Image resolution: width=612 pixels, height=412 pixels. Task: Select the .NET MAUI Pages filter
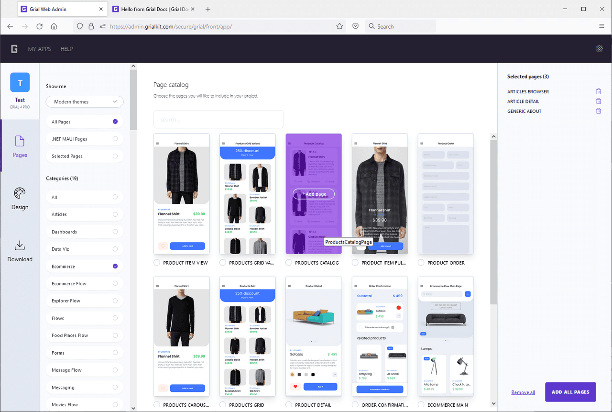point(85,139)
